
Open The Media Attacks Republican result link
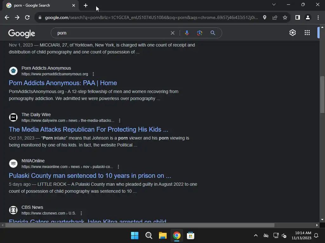[89, 129]
